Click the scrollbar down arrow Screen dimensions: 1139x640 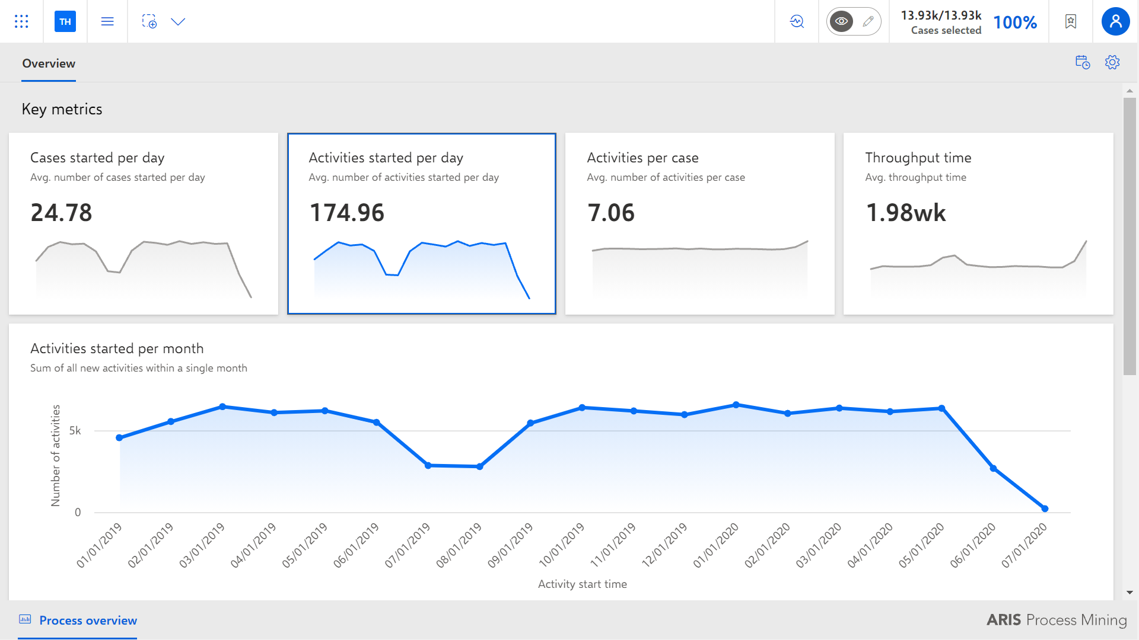click(x=1130, y=593)
